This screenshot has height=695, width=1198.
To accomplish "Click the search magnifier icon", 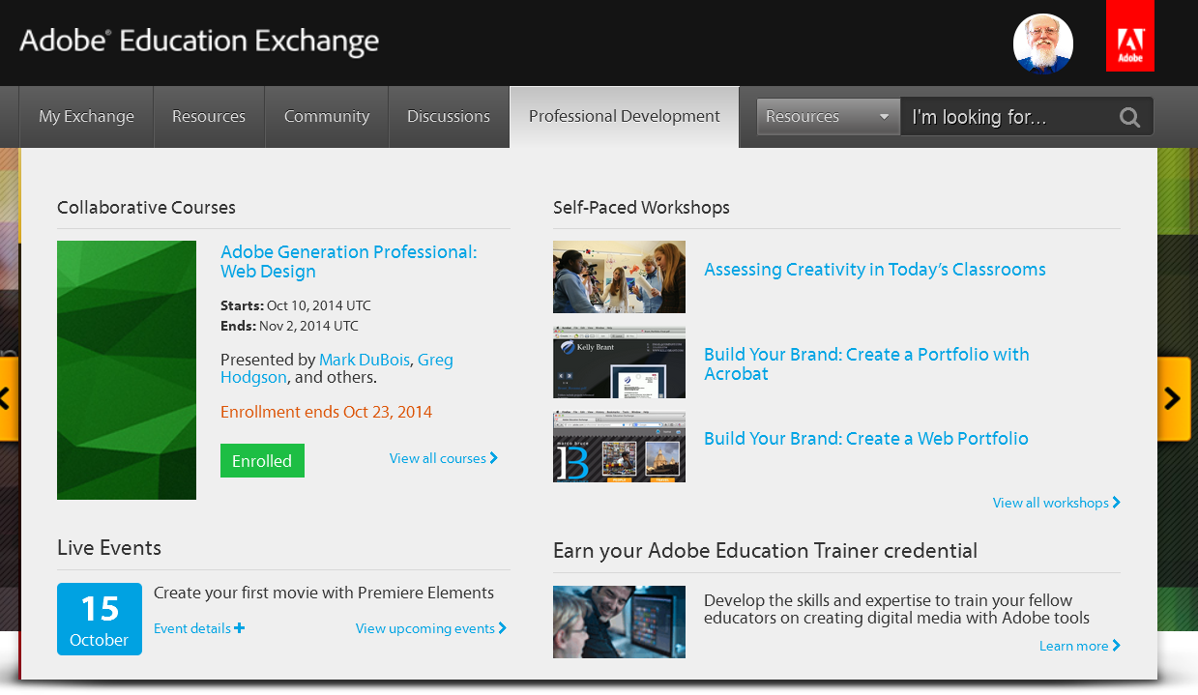I will [x=1129, y=117].
